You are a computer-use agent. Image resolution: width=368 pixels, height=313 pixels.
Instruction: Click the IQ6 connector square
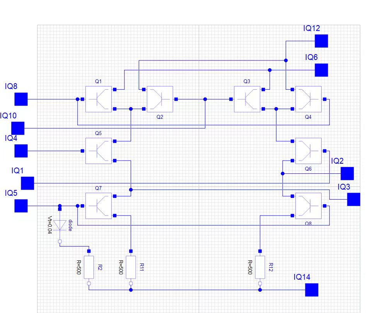[321, 70]
